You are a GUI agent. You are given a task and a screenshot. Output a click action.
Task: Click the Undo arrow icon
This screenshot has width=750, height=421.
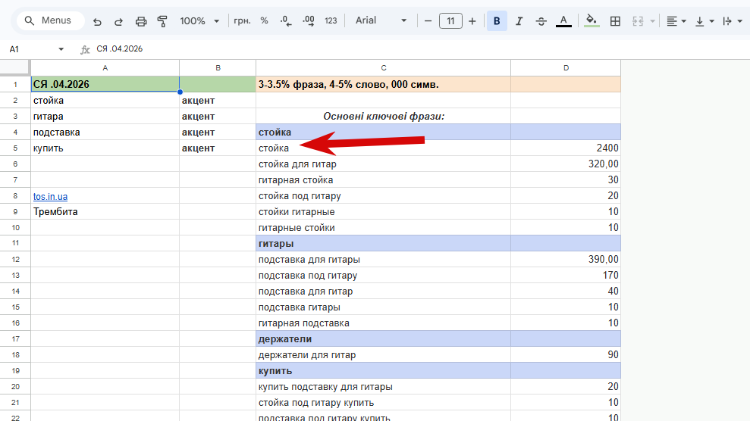[97, 21]
